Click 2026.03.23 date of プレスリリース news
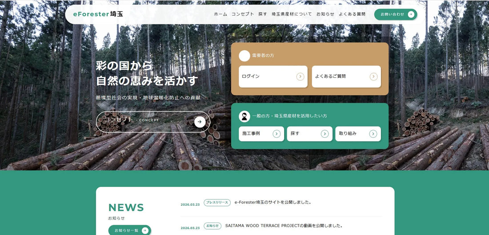The height and width of the screenshot is (235, 489). (x=190, y=204)
